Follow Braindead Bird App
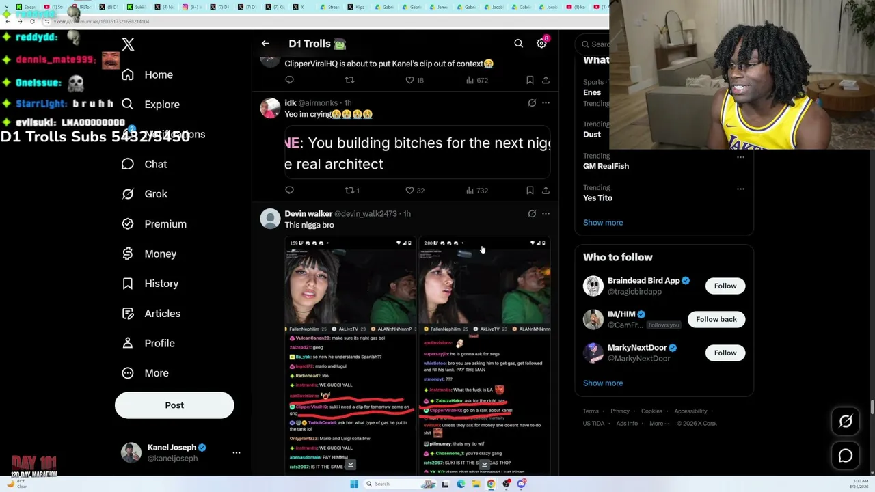 click(x=725, y=286)
